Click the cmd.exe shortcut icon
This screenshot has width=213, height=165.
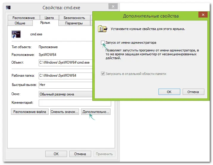(16, 34)
